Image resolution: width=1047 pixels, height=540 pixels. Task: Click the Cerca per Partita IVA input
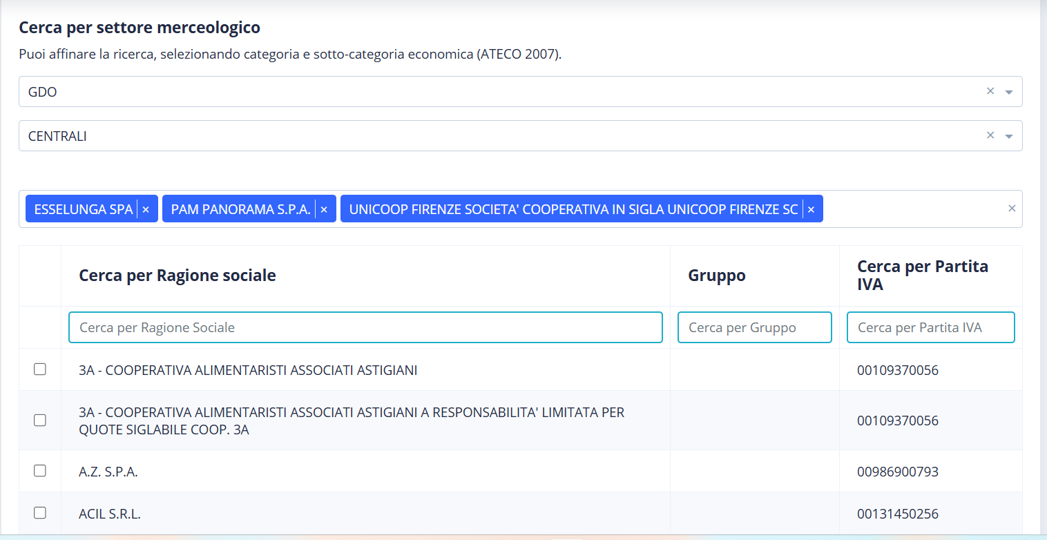pyautogui.click(x=930, y=327)
